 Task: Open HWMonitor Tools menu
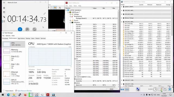tap(75, 6)
